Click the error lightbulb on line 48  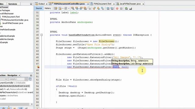38,67
